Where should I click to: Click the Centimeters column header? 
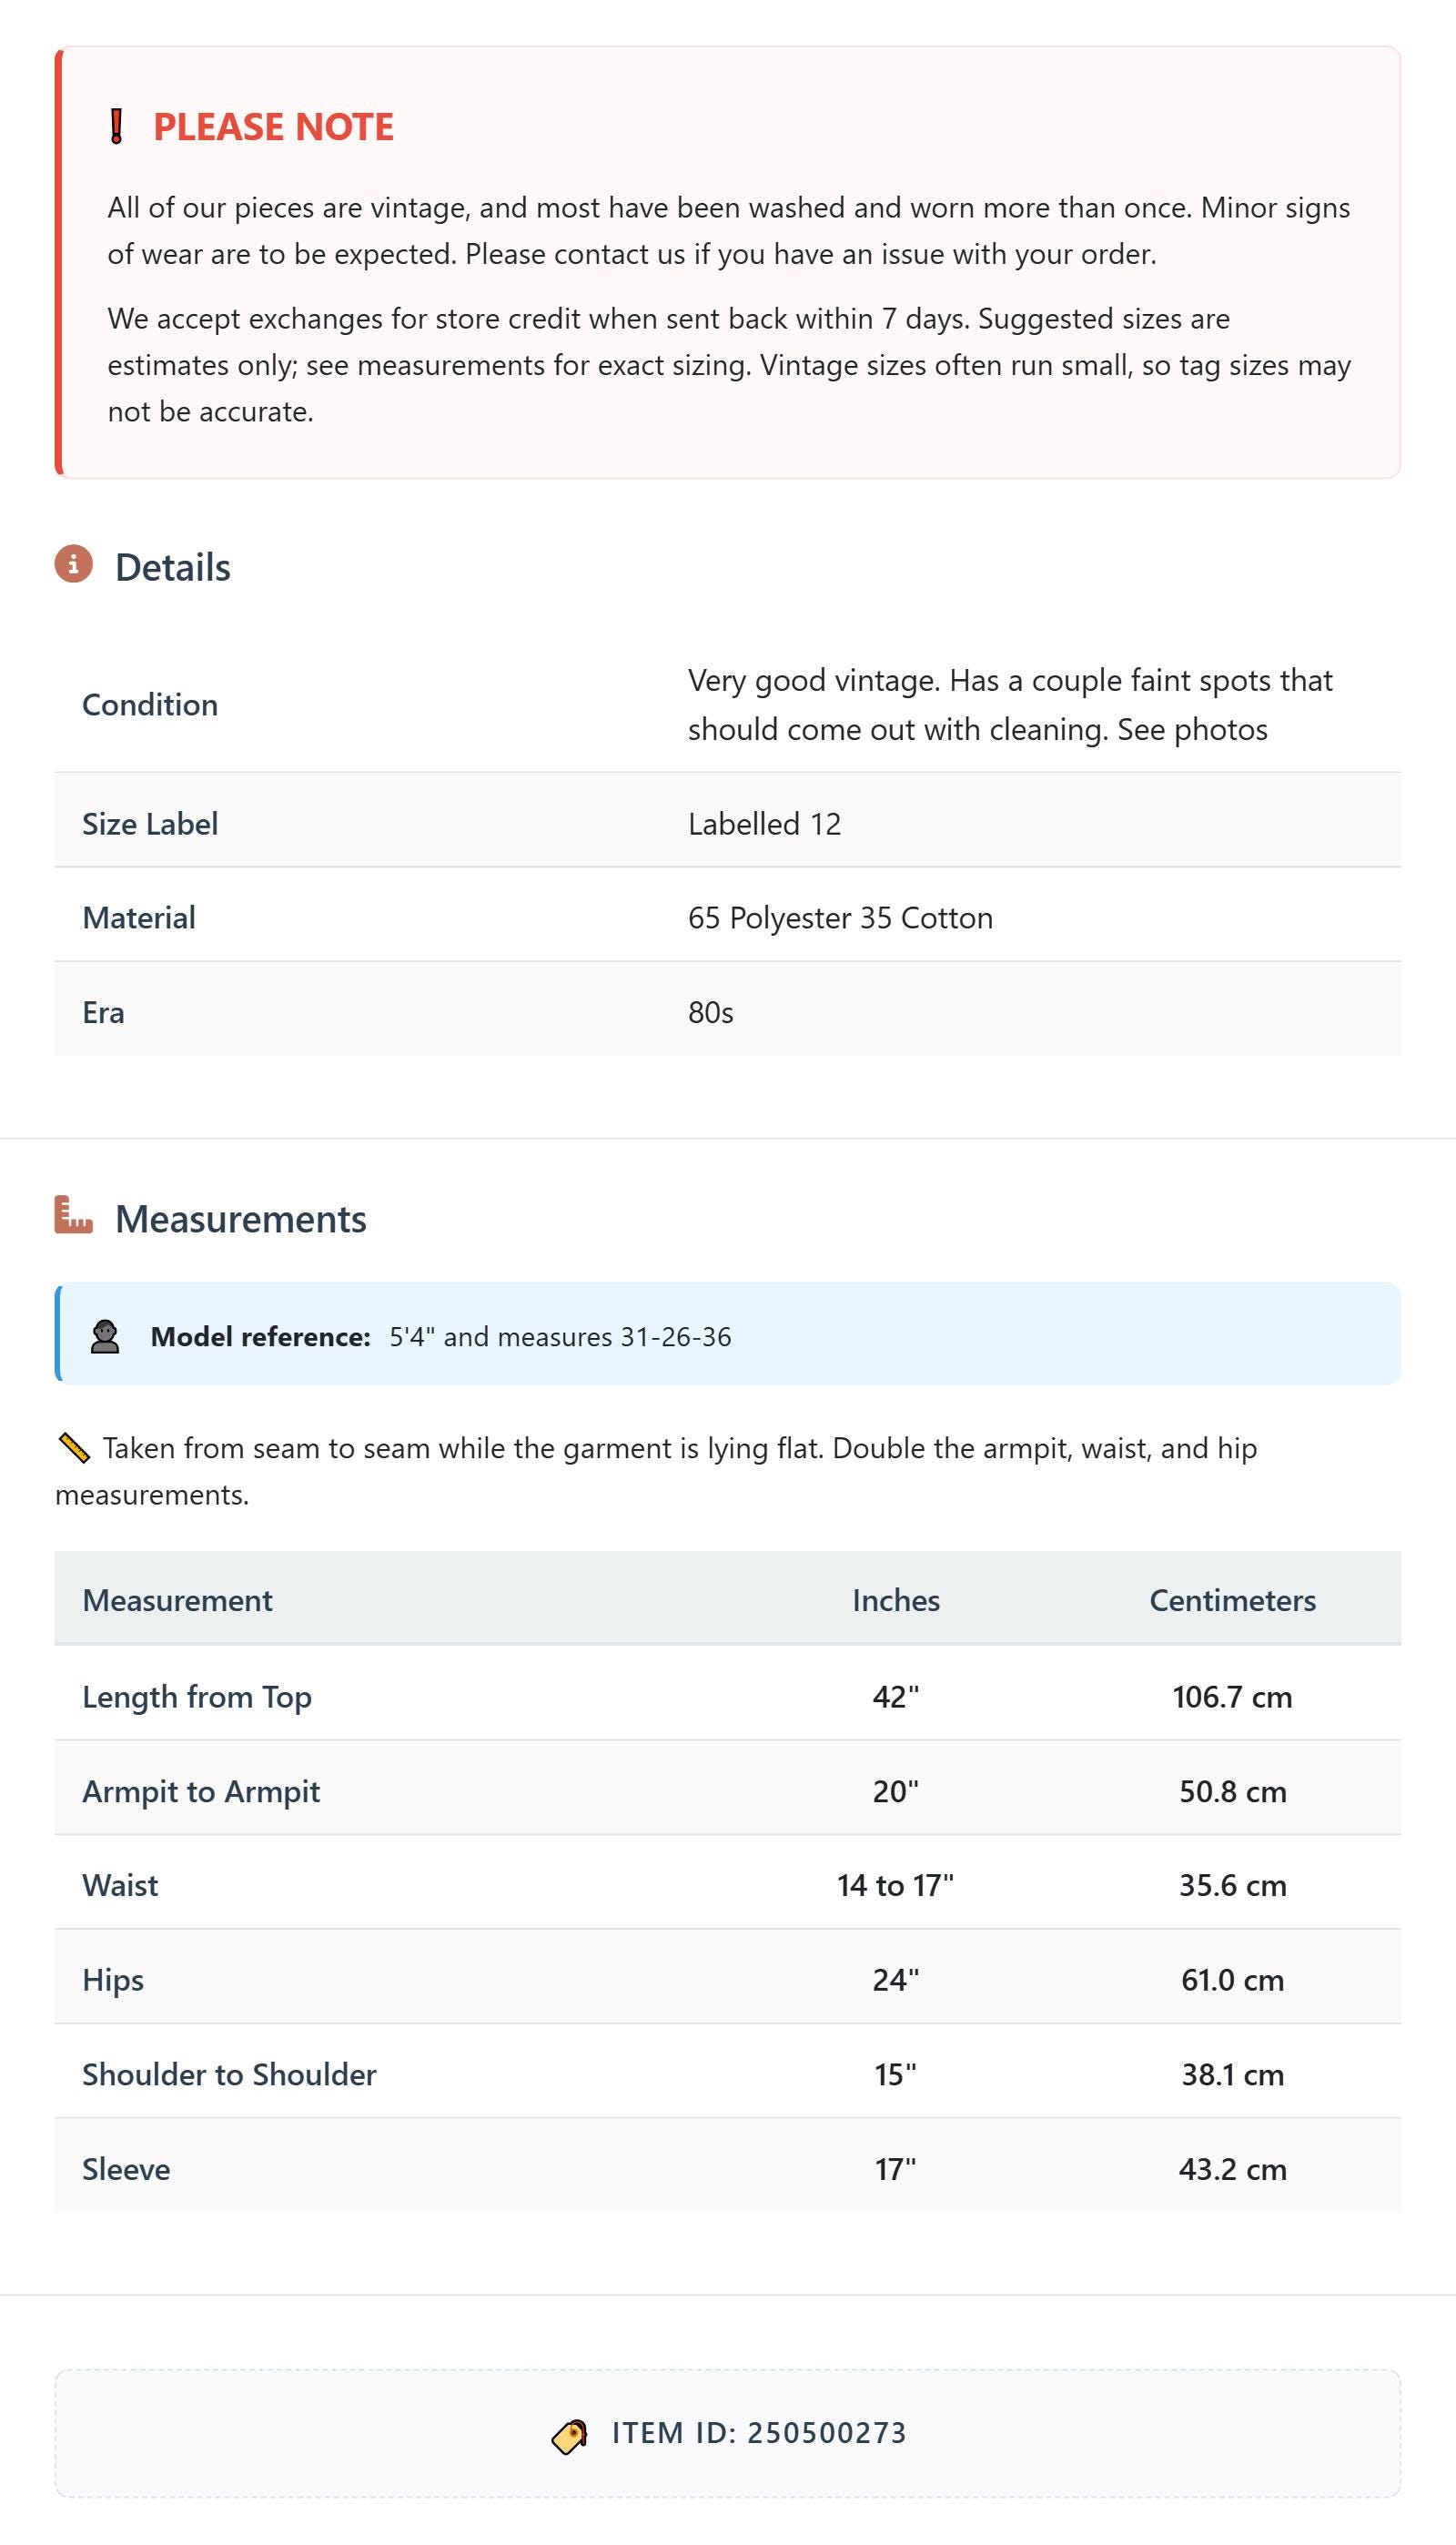(1232, 1600)
